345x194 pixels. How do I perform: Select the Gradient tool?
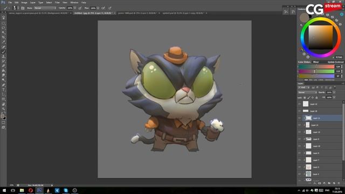pyautogui.click(x=3, y=71)
